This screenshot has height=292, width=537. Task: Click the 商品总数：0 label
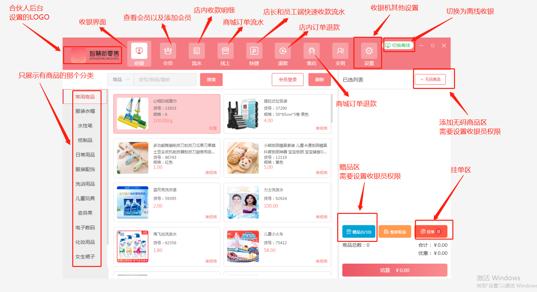pos(356,245)
